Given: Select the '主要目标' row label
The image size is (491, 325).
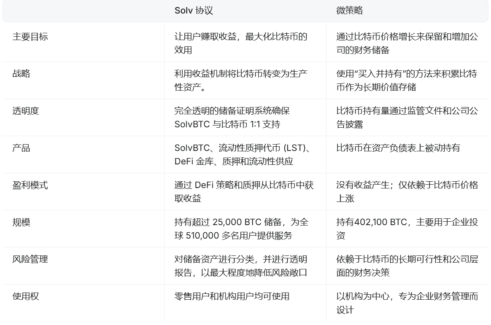Looking at the screenshot, I should [x=30, y=37].
